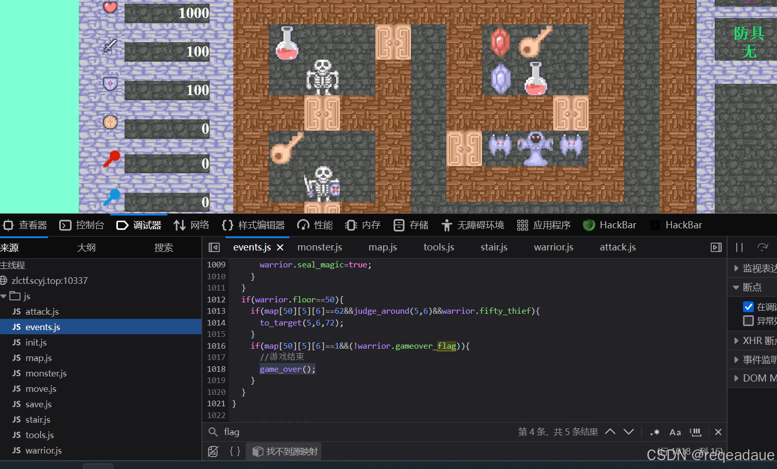The image size is (777, 469).
Task: Open the 无障碍环境 accessibility tab
Action: pyautogui.click(x=472, y=225)
